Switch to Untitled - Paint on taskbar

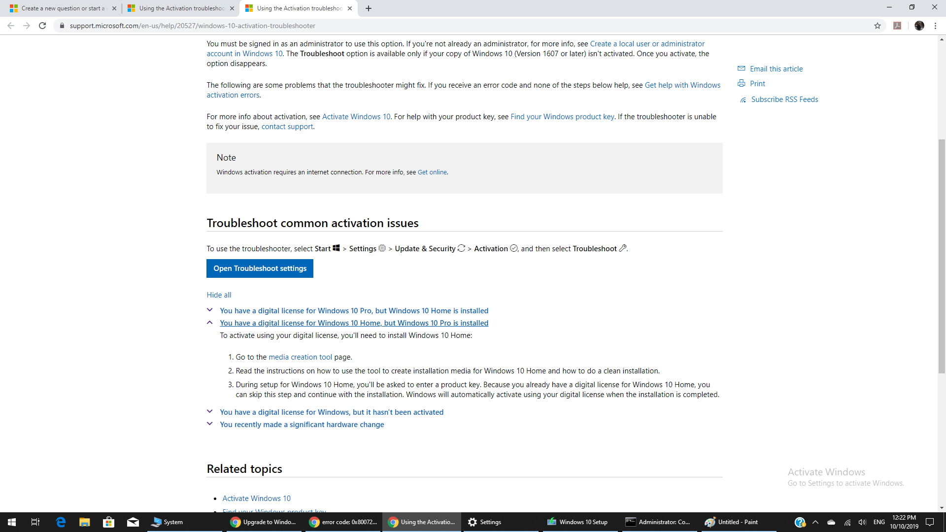click(738, 522)
